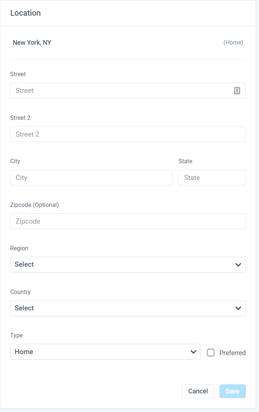
Task: Open the Type dropdown showing Home
Action: [105, 352]
